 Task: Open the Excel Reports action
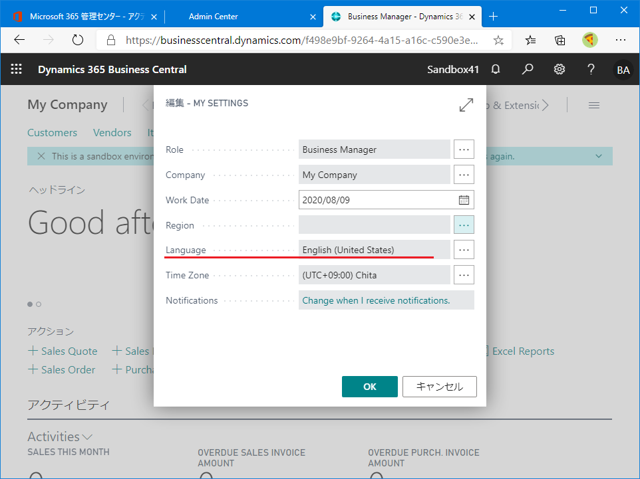coord(523,351)
